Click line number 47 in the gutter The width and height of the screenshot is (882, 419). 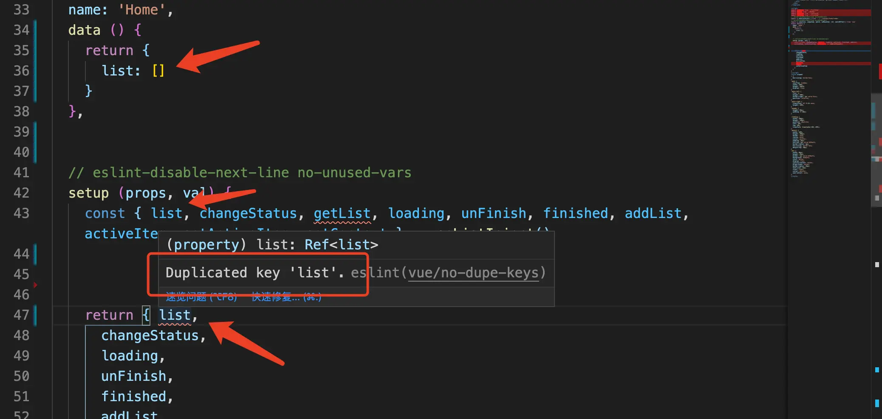click(21, 315)
